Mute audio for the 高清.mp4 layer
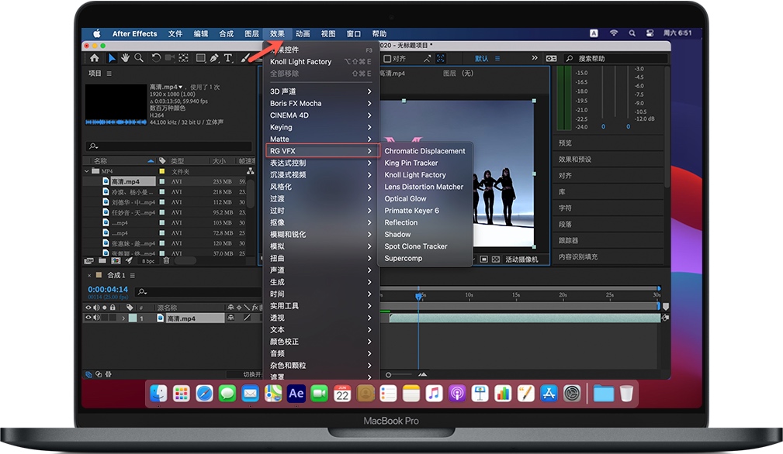783x454 pixels. coord(95,318)
